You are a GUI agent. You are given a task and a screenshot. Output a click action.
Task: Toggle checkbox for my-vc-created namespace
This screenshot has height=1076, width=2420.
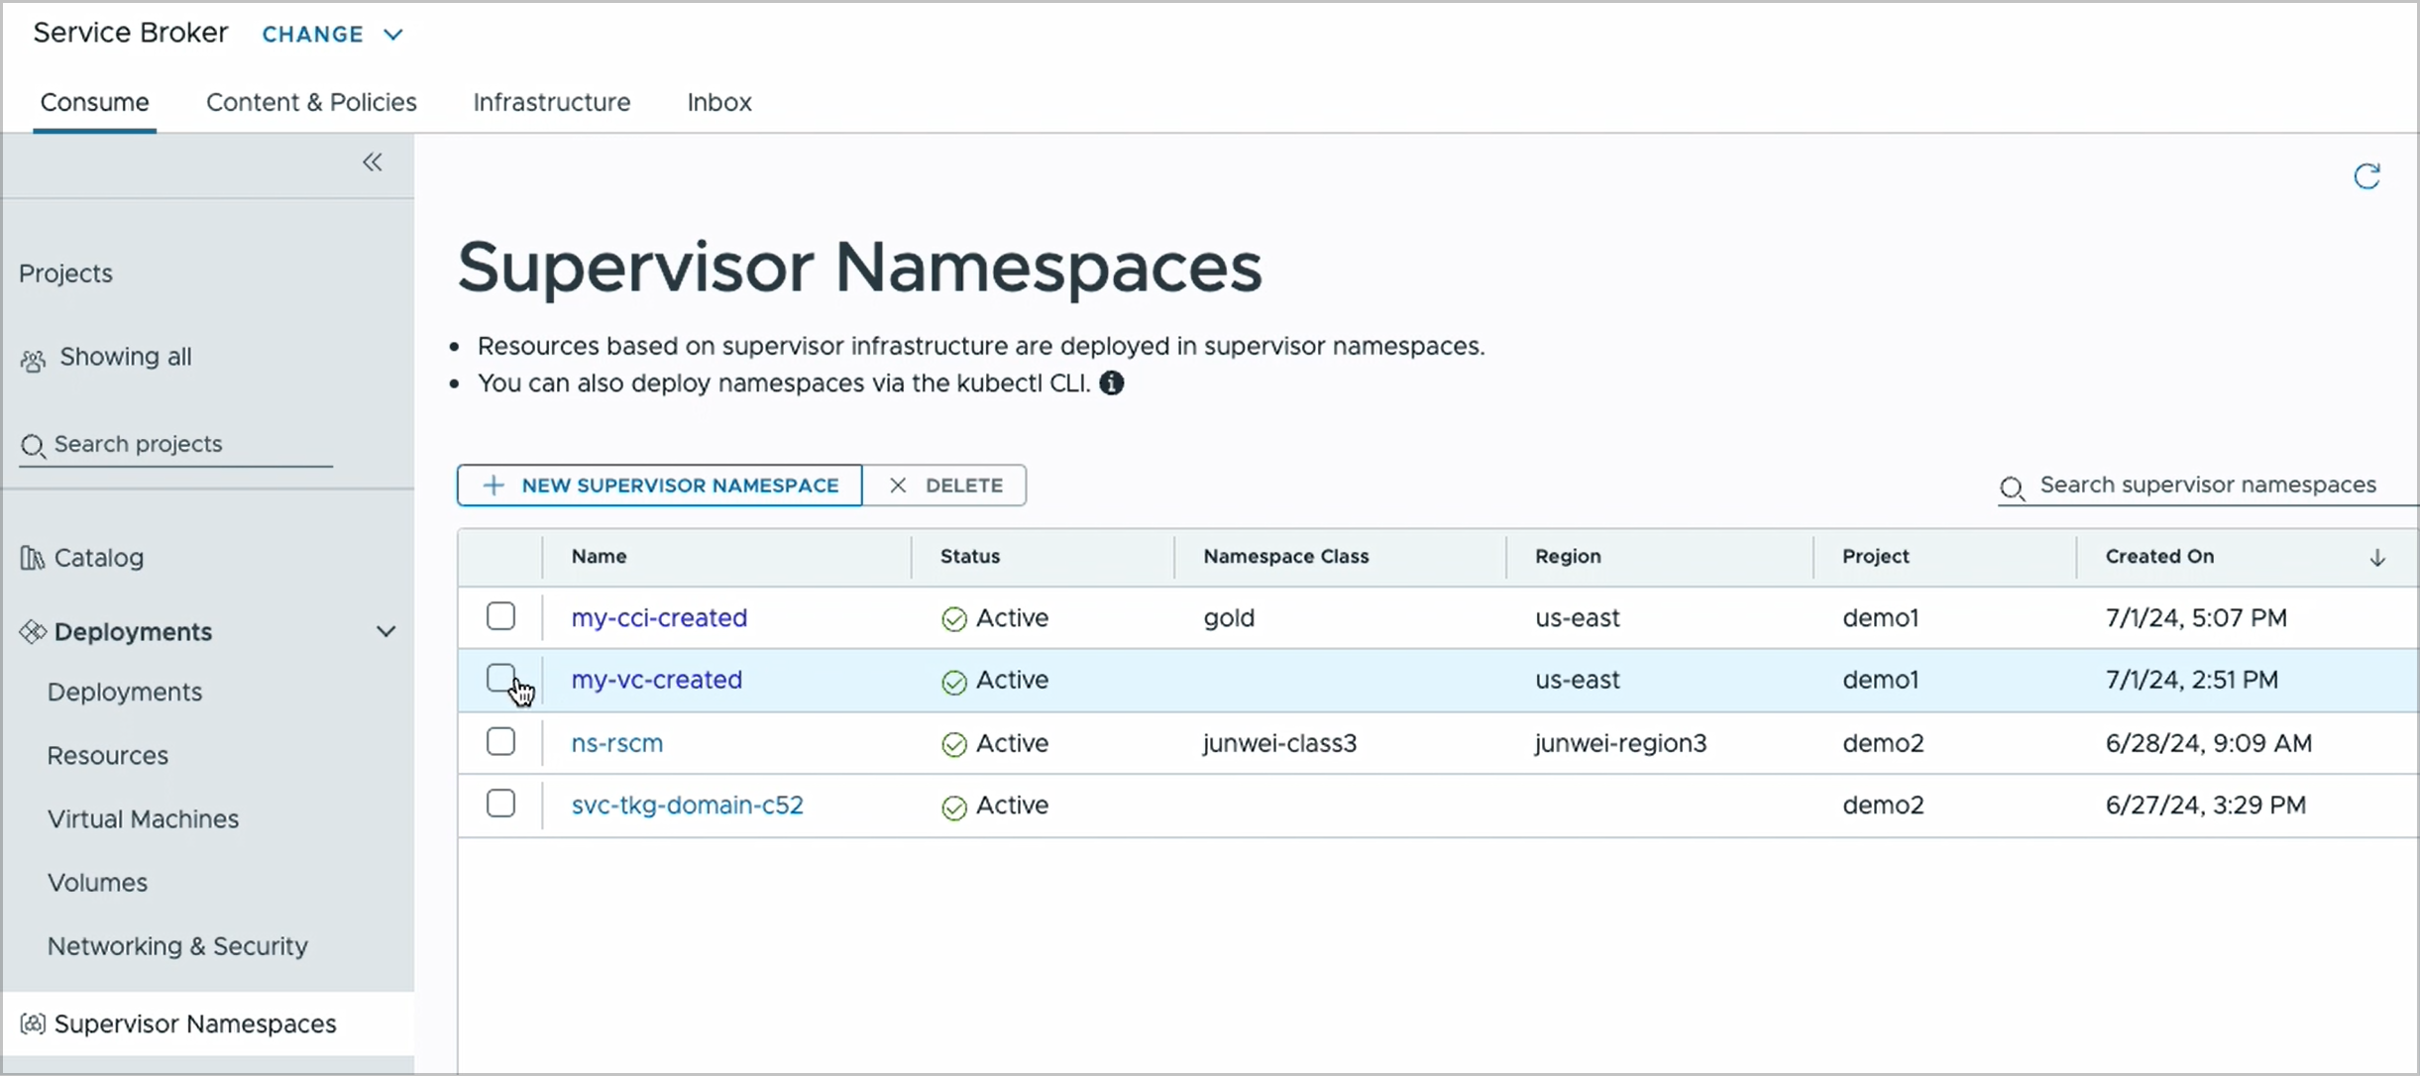point(500,680)
